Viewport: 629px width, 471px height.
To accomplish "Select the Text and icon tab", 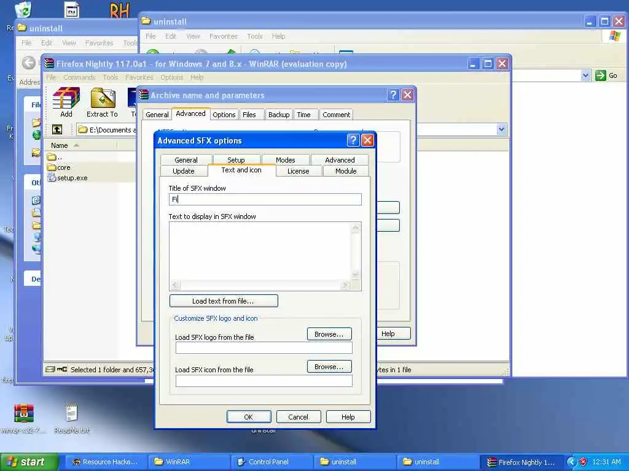I will (241, 170).
